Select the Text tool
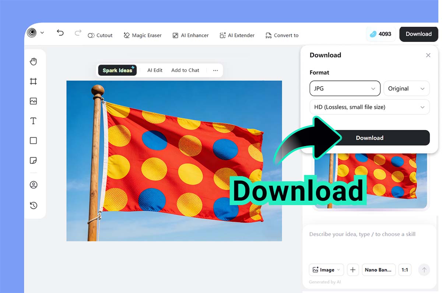The width and height of the screenshot is (442, 293). [34, 121]
